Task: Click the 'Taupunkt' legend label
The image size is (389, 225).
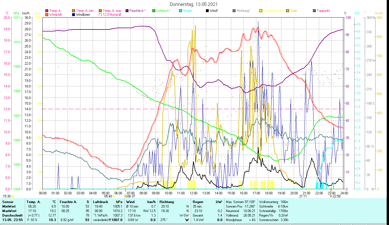Action: (x=323, y=11)
